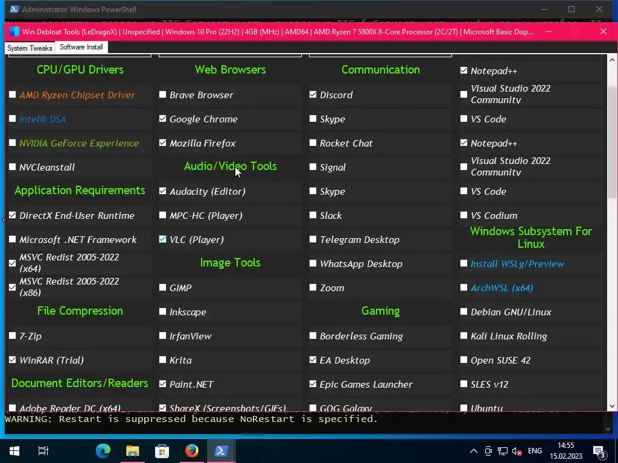Tick the Signal checkbox
Viewport: 618px width, 463px height.
pyautogui.click(x=313, y=167)
